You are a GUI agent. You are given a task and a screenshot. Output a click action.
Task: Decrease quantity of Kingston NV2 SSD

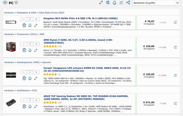point(24,19)
